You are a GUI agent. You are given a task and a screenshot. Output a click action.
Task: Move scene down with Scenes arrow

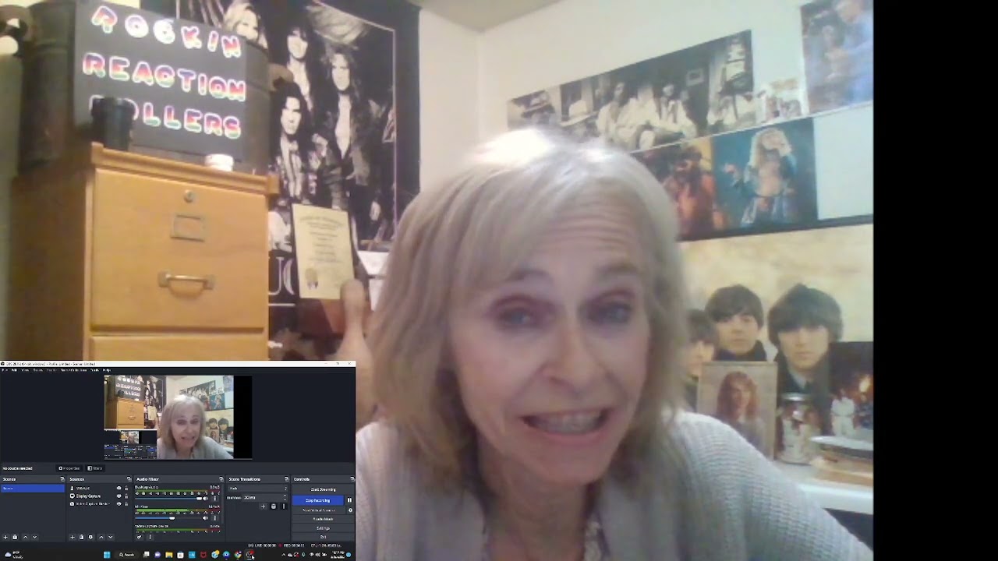point(34,537)
